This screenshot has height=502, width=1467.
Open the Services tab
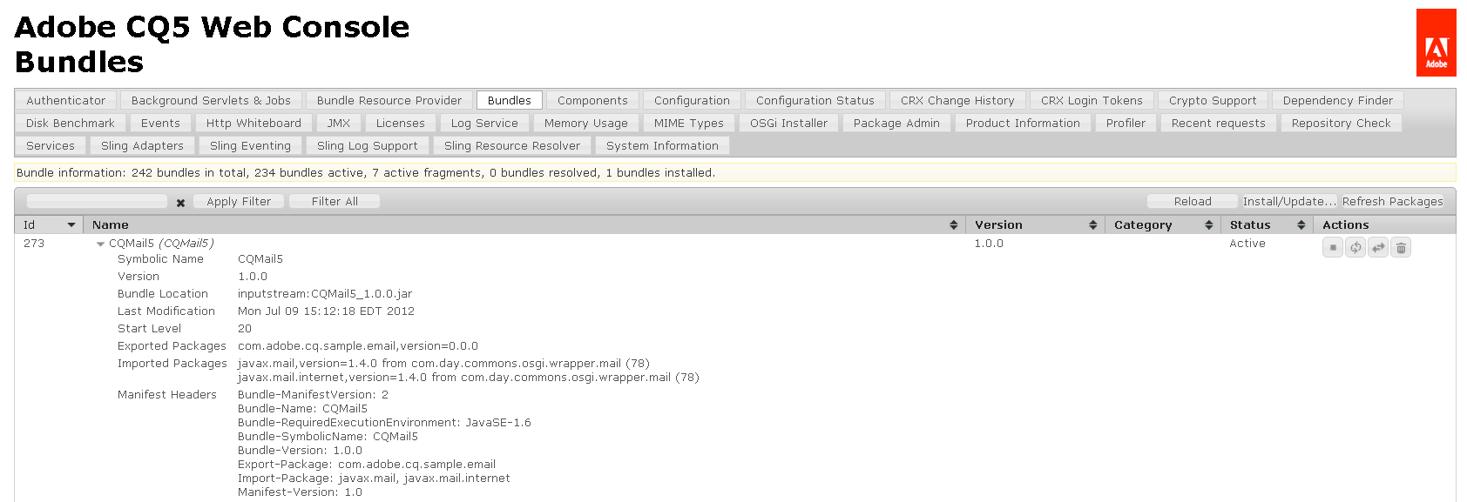(51, 145)
